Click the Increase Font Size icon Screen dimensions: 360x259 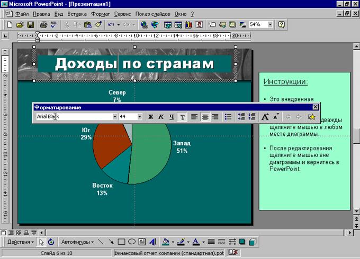(265, 117)
